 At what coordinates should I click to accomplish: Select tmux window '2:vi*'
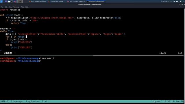click(45, 101)
